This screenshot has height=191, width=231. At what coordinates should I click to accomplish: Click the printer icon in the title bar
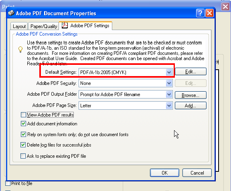[x=11, y=13]
